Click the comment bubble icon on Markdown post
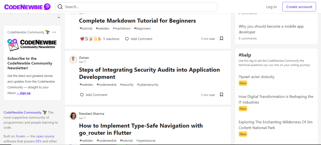The height and width of the screenshot is (145, 321). click(x=127, y=39)
